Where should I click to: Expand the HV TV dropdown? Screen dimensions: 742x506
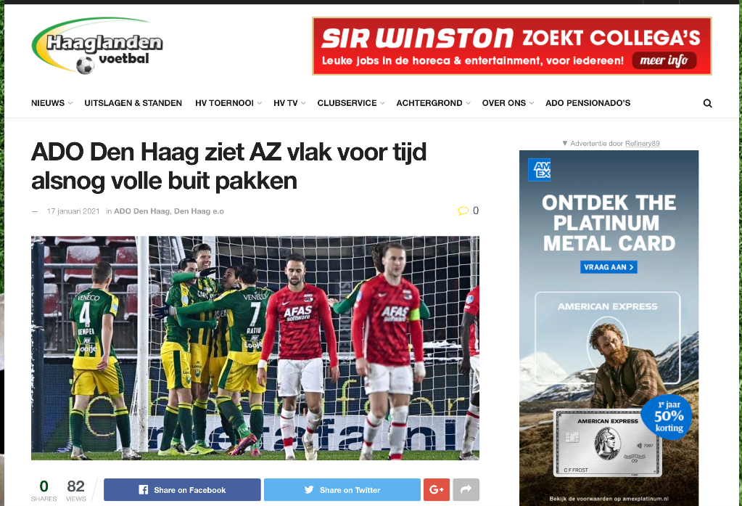click(289, 103)
